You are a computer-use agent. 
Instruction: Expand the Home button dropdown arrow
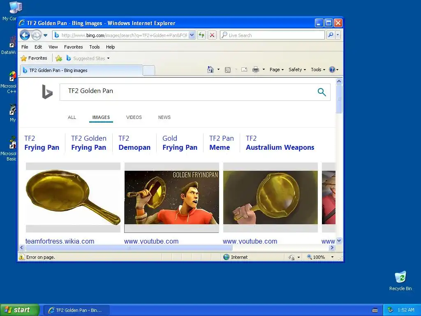pyautogui.click(x=218, y=70)
